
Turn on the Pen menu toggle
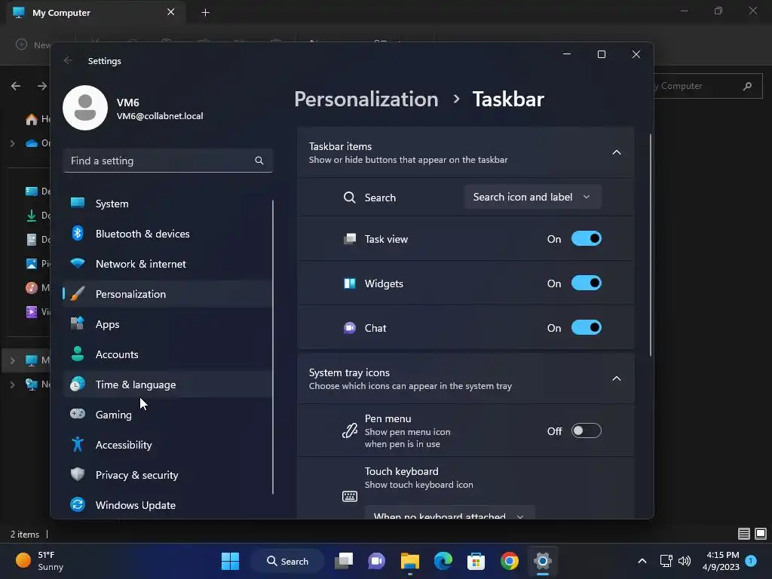pos(586,430)
